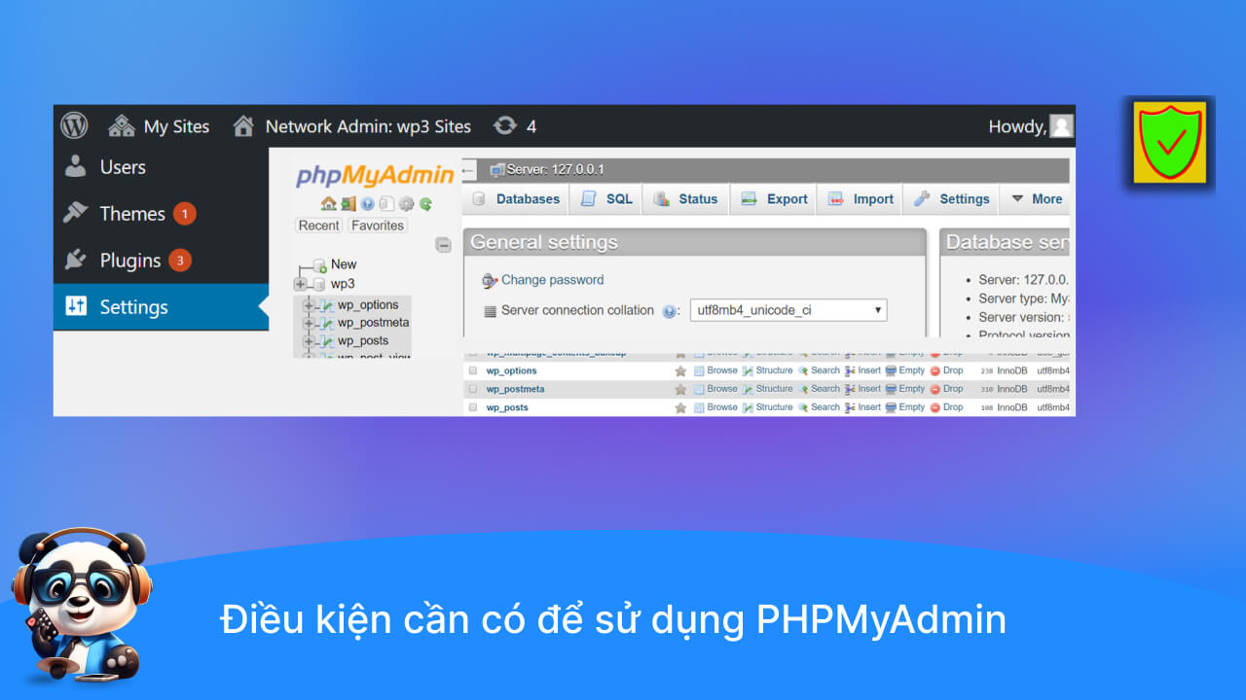Click navigation panel settings gear icon

tap(406, 204)
